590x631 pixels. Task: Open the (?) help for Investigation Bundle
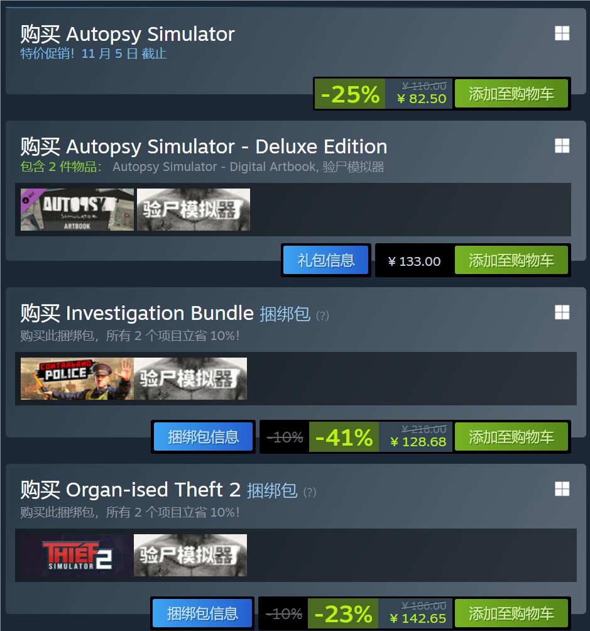tap(322, 315)
